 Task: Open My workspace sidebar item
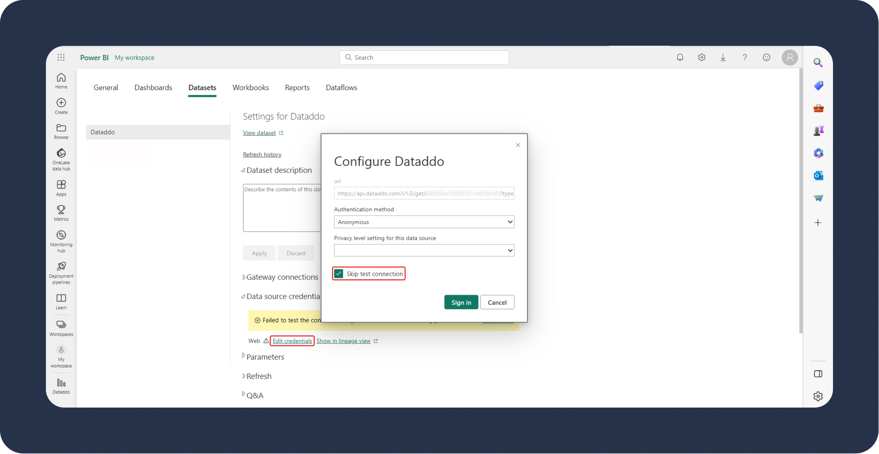pyautogui.click(x=61, y=357)
